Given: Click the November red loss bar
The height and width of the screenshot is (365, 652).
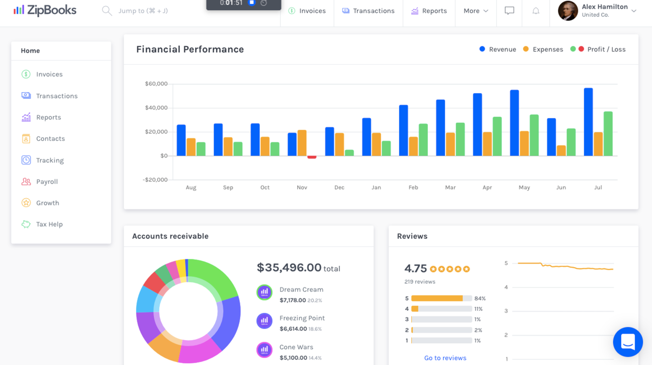Looking at the screenshot, I should (x=312, y=157).
